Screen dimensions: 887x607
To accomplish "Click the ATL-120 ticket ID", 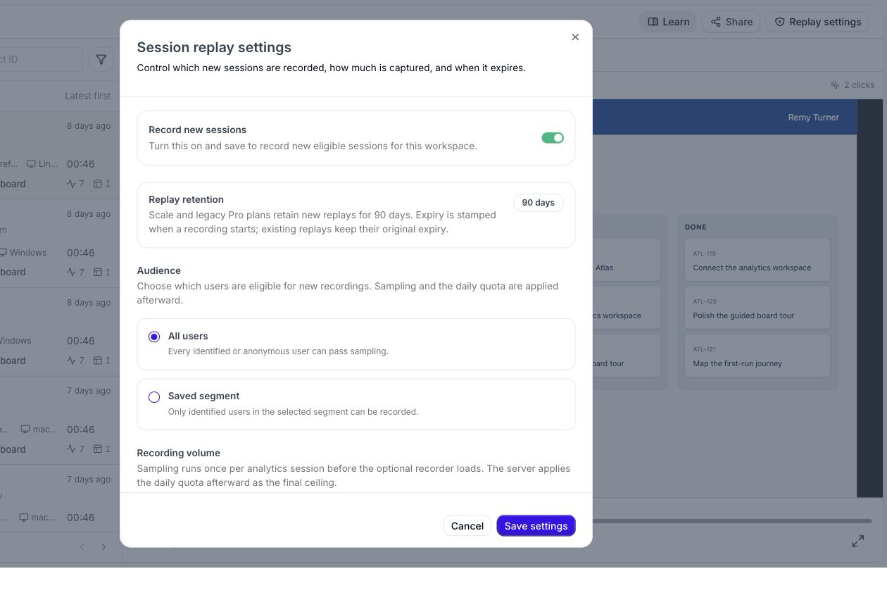I will (x=705, y=301).
